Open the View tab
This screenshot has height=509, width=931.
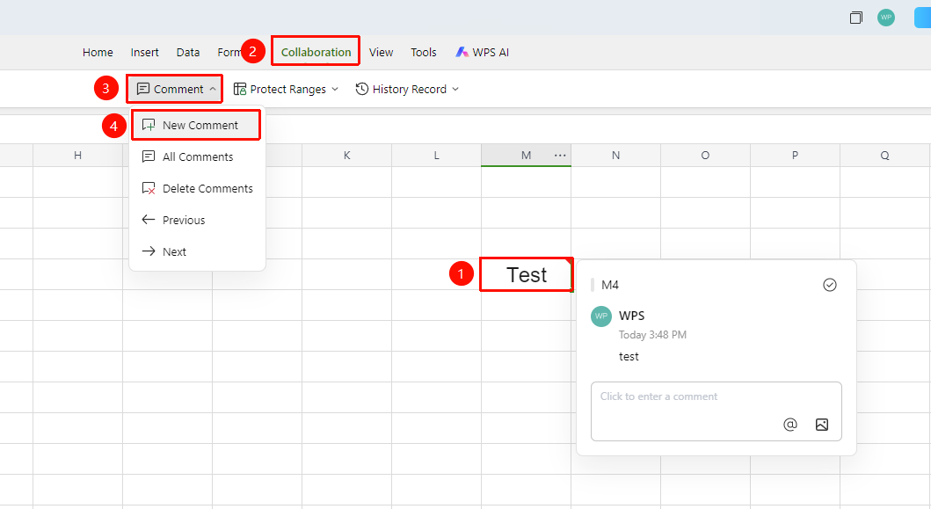pos(381,52)
